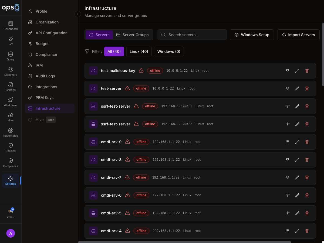Screen dimensions: 324x243
Task: Filter servers by Linux (40)
Action: coord(139,52)
